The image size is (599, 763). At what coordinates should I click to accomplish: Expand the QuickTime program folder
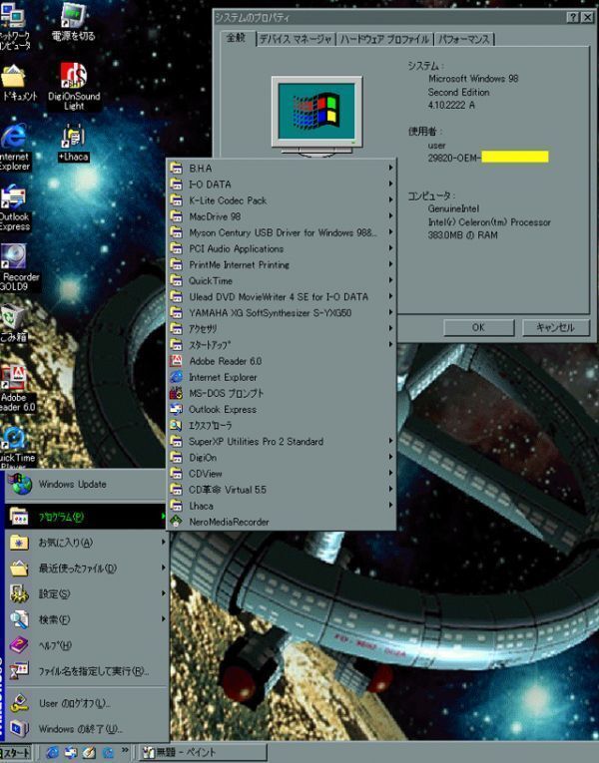(x=282, y=280)
